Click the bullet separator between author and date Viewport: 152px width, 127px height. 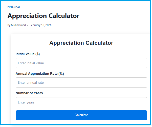tap(28, 25)
